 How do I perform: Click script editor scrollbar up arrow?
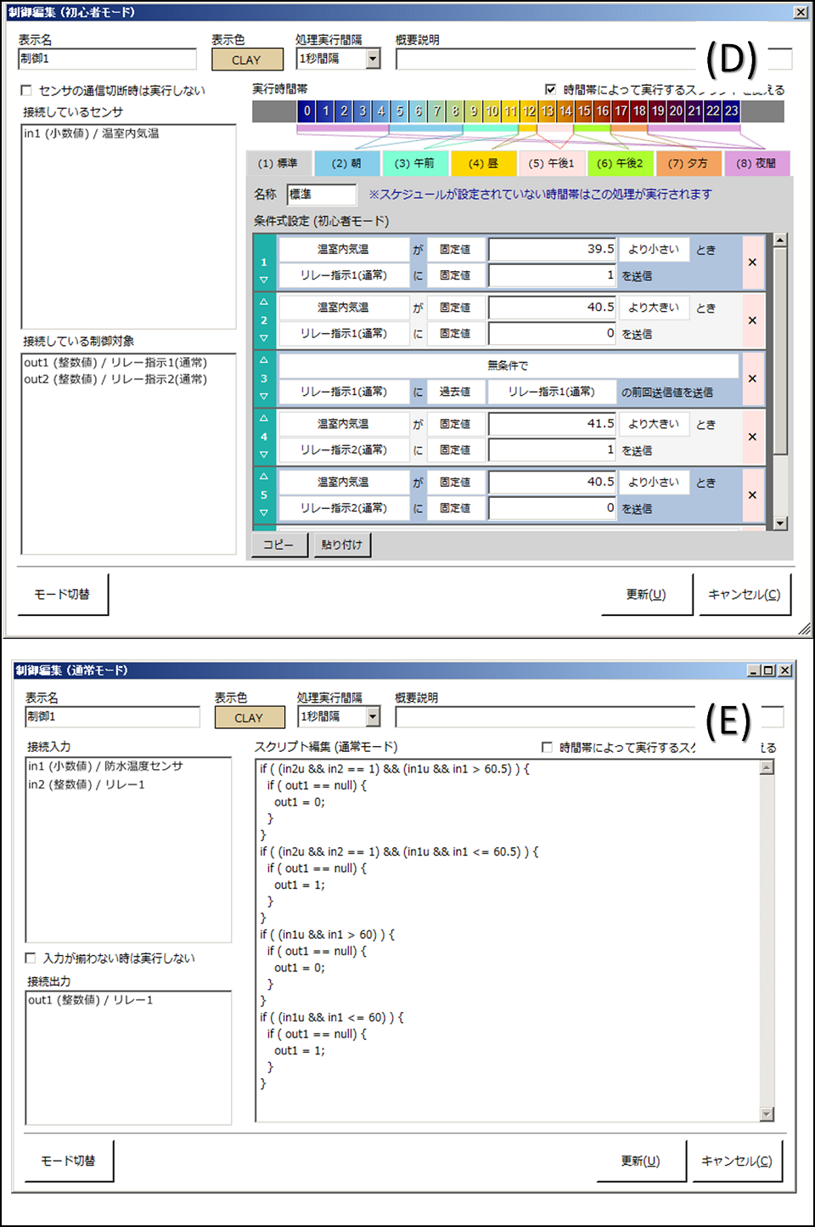pos(767,767)
